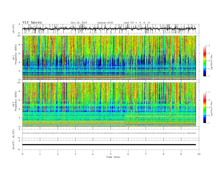Click the "ch.3(V)" axis label
224x173 pixels.
click(x=13, y=134)
